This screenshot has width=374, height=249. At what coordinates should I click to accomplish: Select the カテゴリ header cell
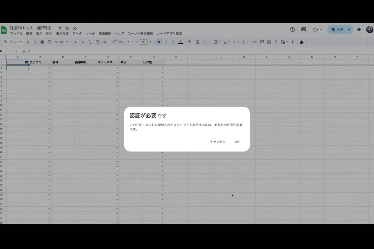[x=40, y=62]
